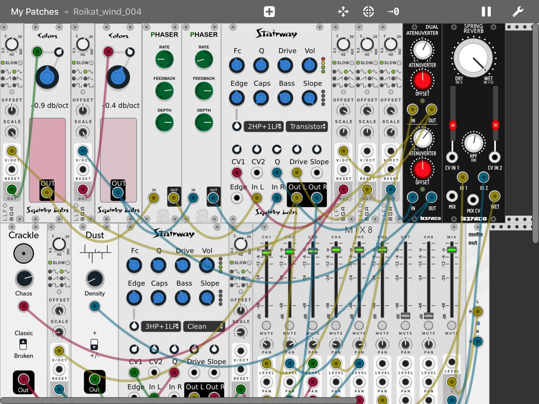The height and width of the screenshot is (404, 539).
Task: Mute CH8 on MIX 8
Action: [x=428, y=325]
